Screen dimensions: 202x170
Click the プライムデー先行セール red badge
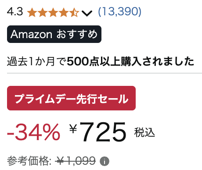pyautogui.click(x=71, y=98)
